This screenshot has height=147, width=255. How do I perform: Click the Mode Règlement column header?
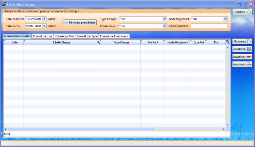176,42
